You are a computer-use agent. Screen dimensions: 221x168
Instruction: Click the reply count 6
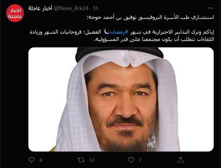click(41, 160)
